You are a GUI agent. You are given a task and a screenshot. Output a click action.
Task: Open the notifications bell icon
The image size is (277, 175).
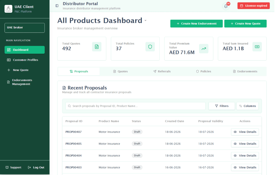226,6
